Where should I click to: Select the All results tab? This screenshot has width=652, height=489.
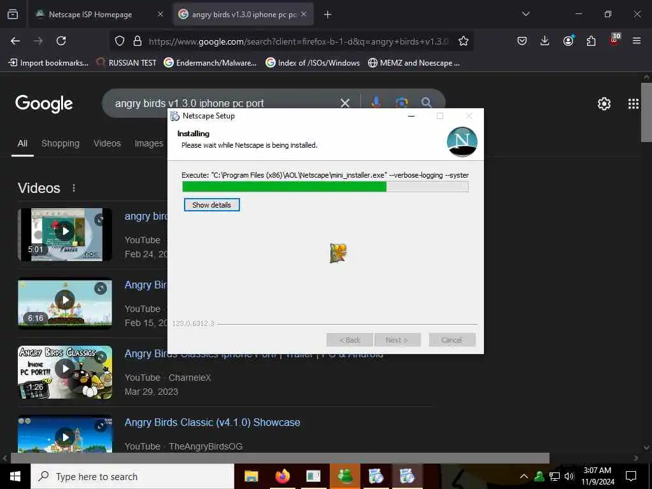point(22,143)
